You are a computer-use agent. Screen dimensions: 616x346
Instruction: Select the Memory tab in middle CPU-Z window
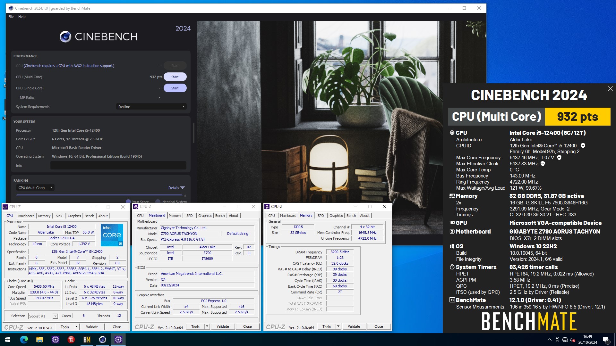click(175, 216)
